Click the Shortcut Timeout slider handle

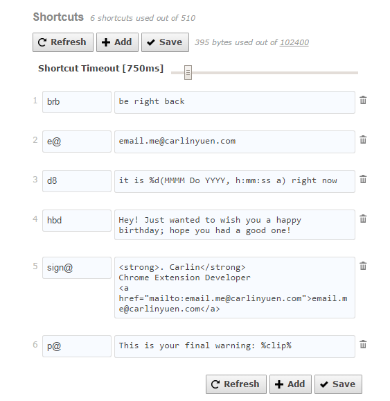(x=188, y=73)
